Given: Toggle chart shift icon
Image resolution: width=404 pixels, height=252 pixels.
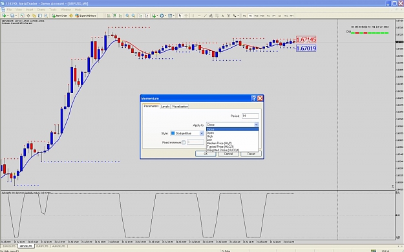Looking at the screenshot, I should coord(146,16).
